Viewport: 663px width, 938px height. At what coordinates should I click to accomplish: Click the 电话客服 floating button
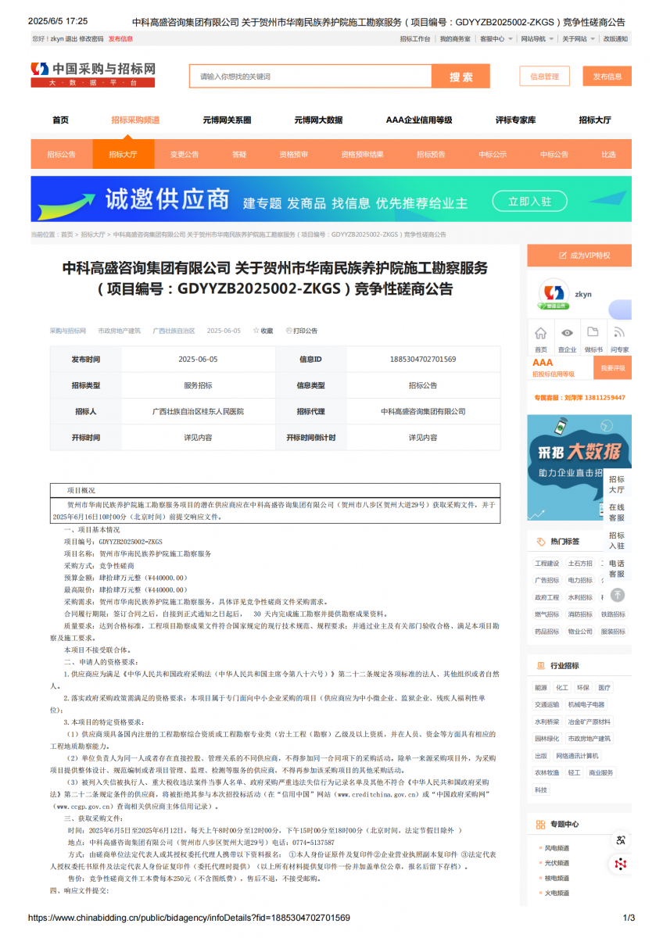617,568
